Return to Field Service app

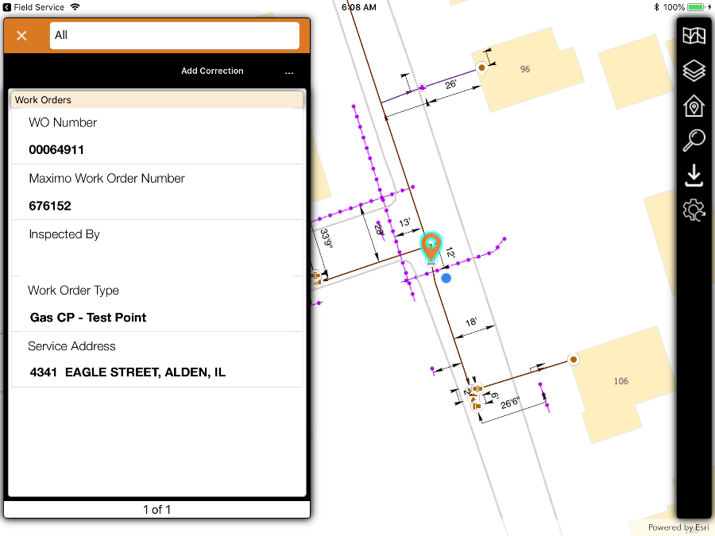point(33,7)
